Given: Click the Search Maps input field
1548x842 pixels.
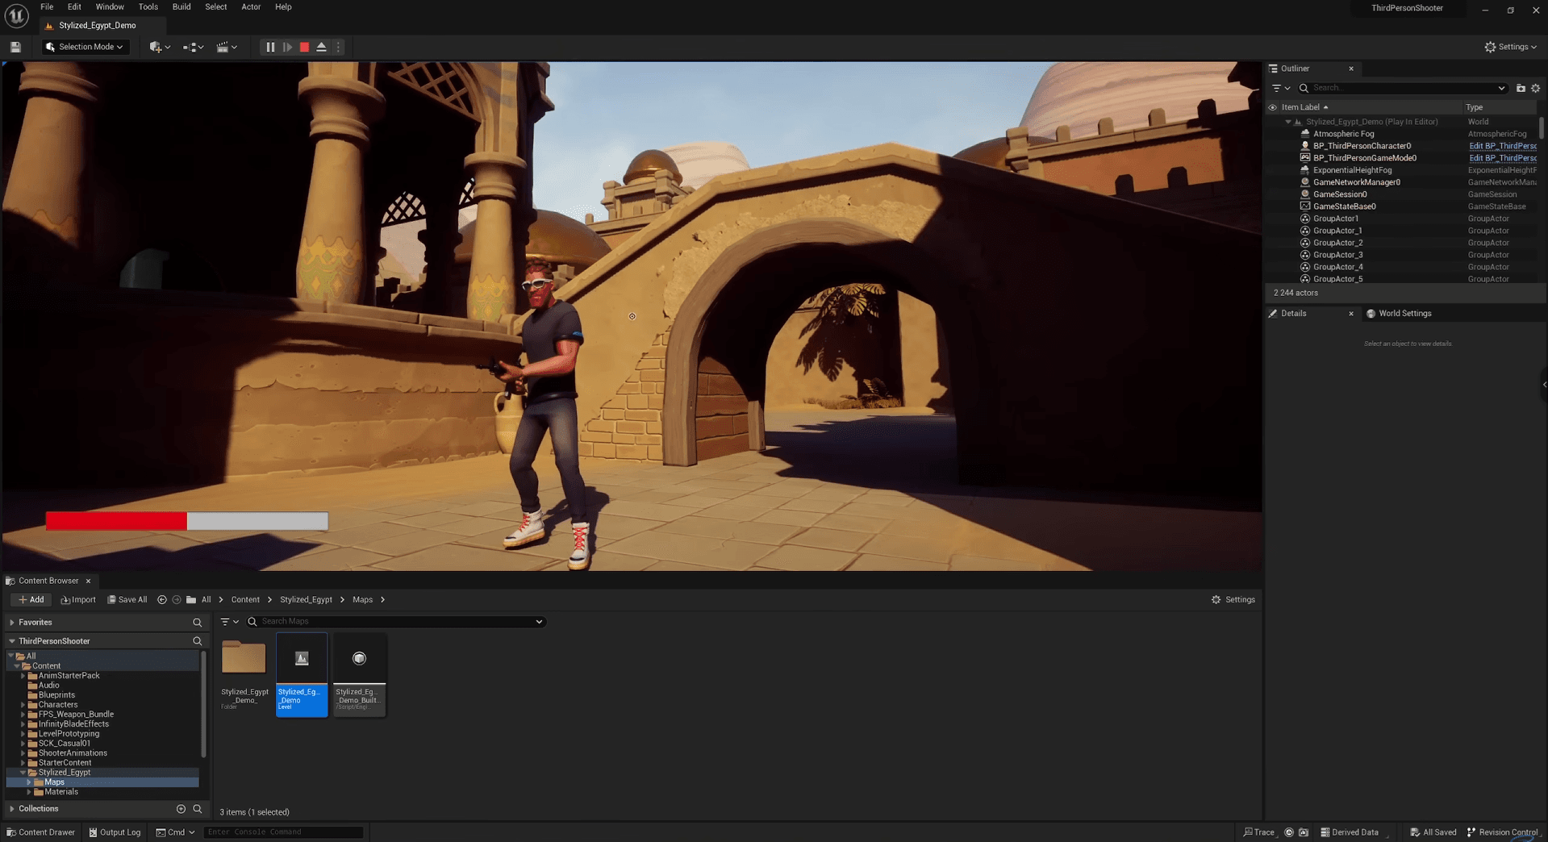Looking at the screenshot, I should (x=395, y=622).
